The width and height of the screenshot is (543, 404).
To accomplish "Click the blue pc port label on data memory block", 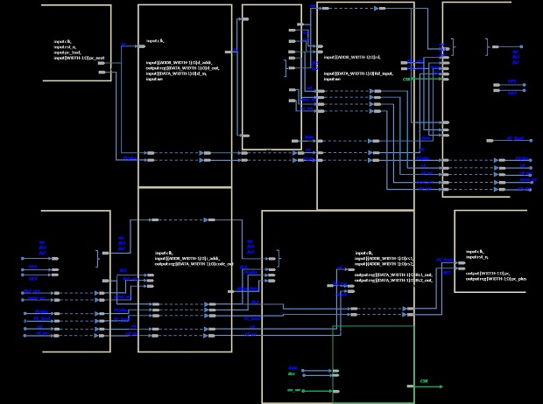I will [123, 45].
